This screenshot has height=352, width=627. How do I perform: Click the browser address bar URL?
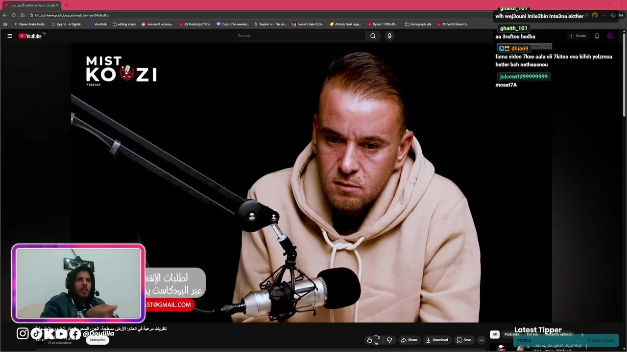(72, 15)
